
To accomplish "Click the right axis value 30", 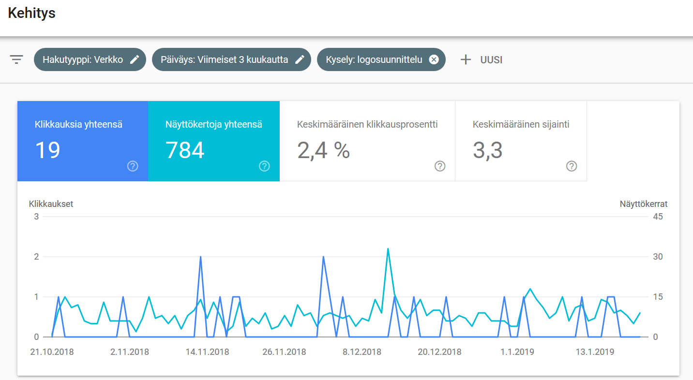I will [658, 257].
